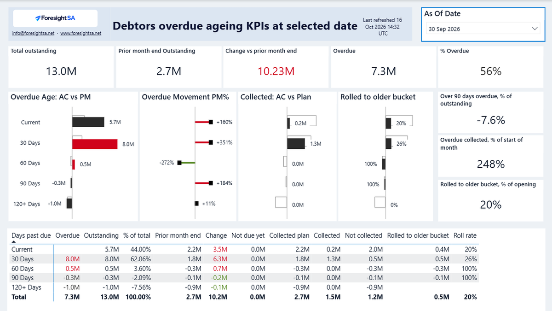Sort table by % of total header
The height and width of the screenshot is (311, 552).
pyautogui.click(x=137, y=235)
